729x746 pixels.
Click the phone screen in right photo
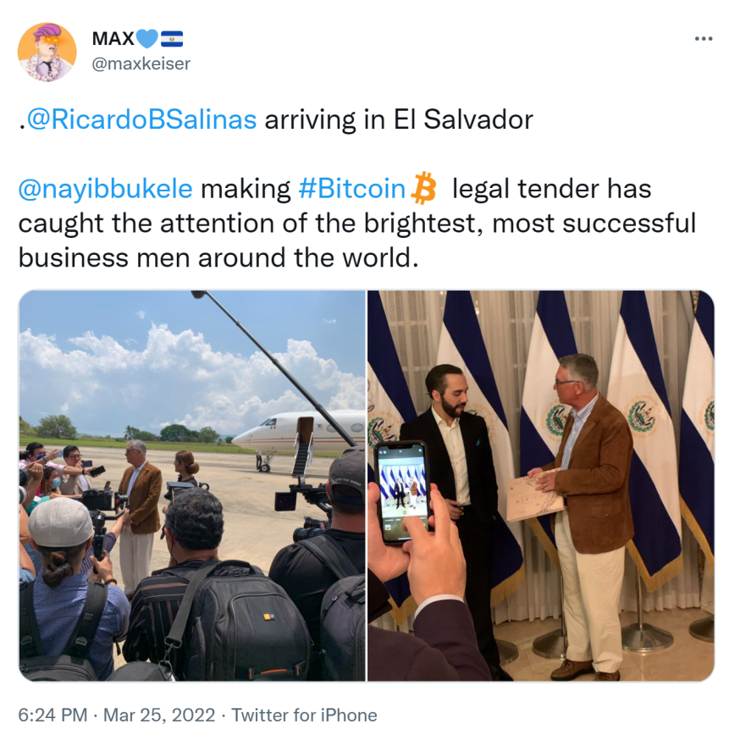click(400, 491)
